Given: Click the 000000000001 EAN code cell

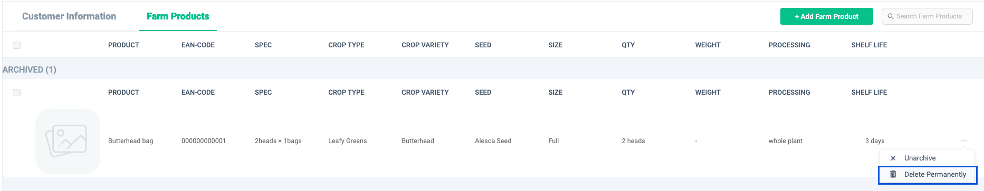Looking at the screenshot, I should point(204,141).
